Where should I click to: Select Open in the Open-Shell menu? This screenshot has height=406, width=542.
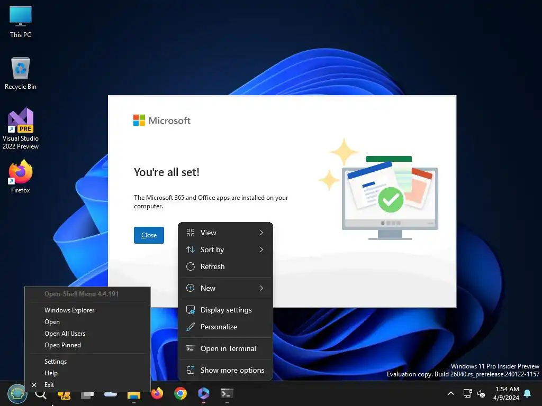pos(87,322)
